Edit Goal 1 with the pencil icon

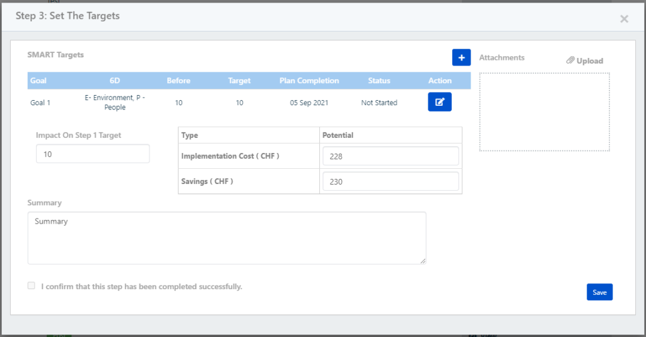tap(440, 101)
